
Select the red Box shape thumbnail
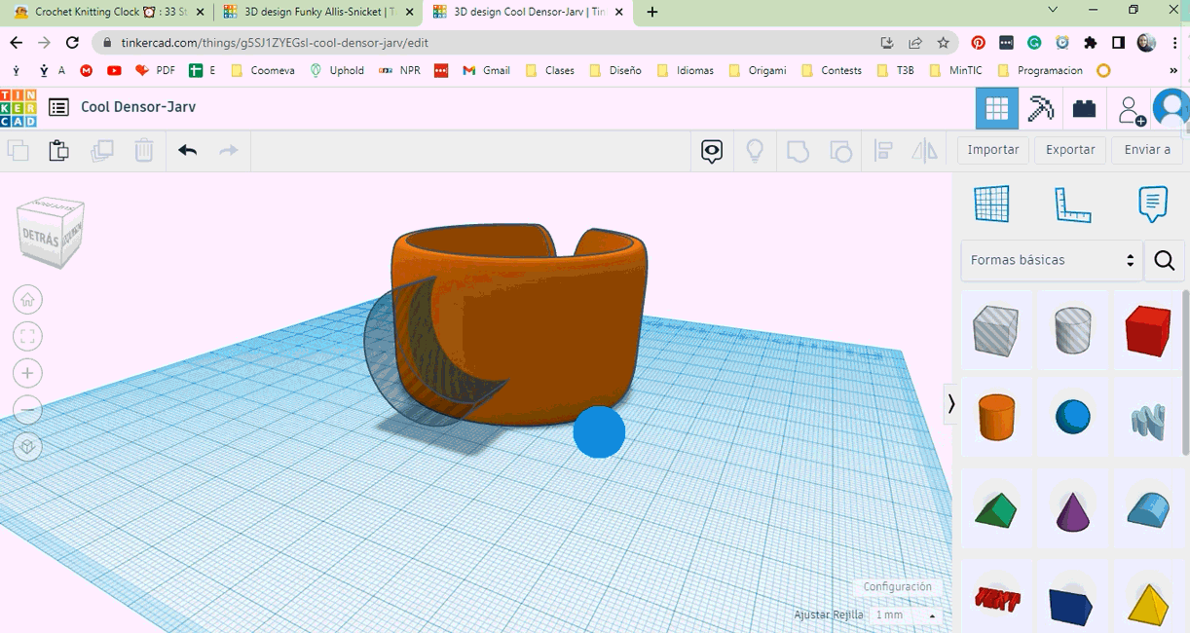click(x=1148, y=330)
